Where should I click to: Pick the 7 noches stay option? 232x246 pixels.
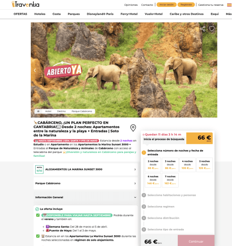point(170,180)
